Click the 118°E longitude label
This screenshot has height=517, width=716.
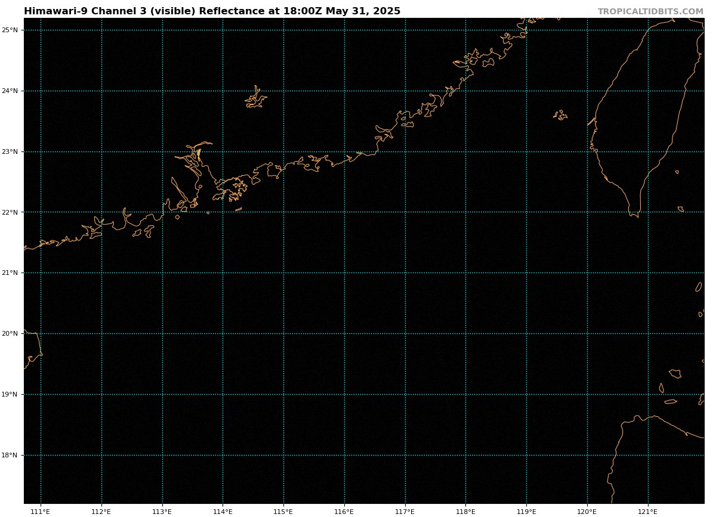466,512
